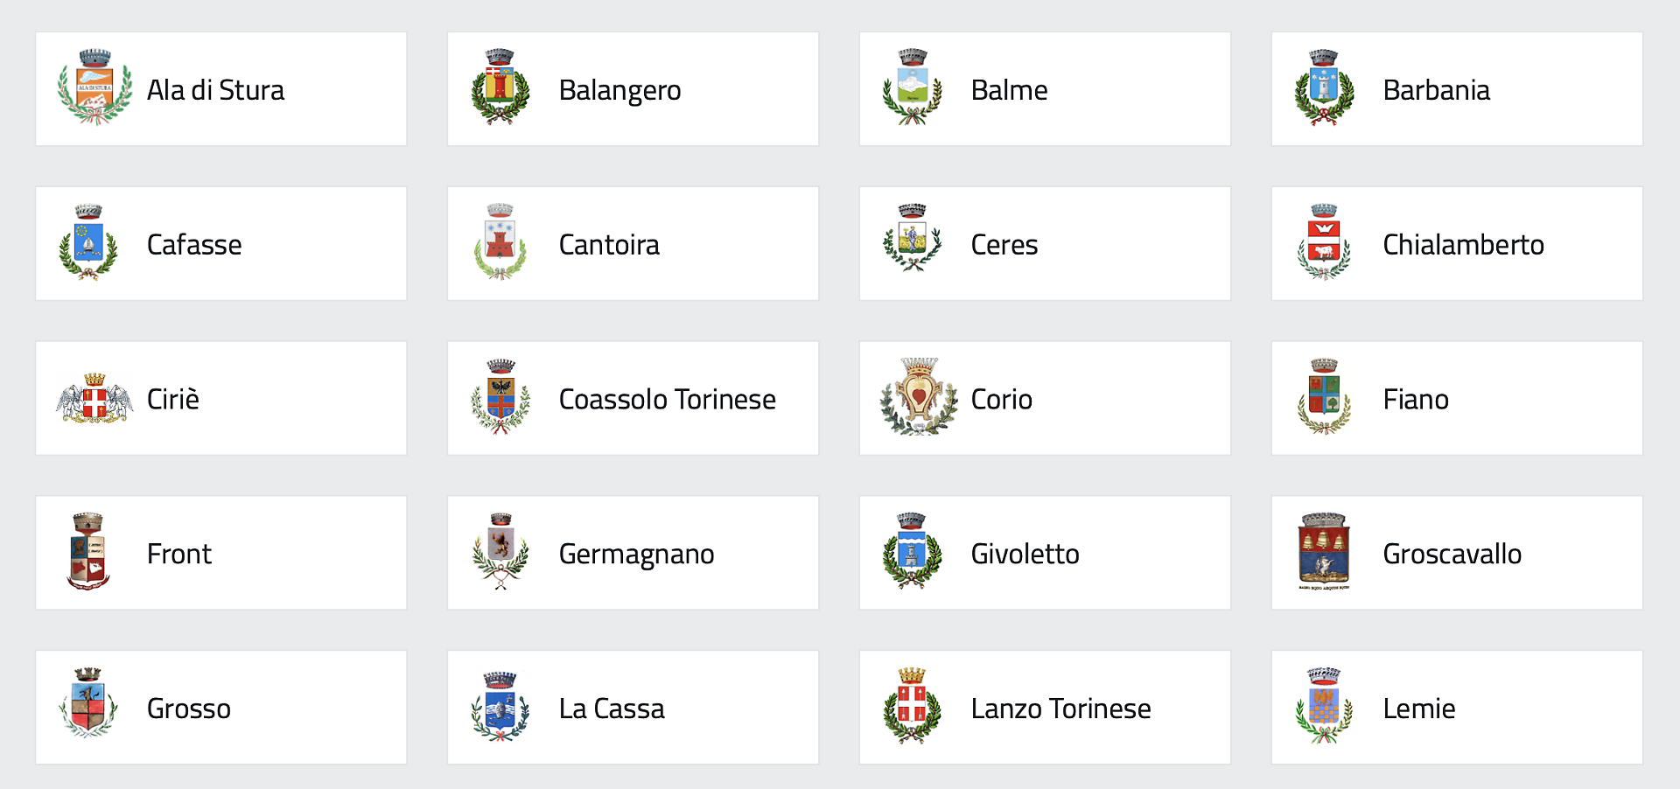The height and width of the screenshot is (789, 1680).
Task: Open the Balme municipality link
Action: [x=1045, y=89]
